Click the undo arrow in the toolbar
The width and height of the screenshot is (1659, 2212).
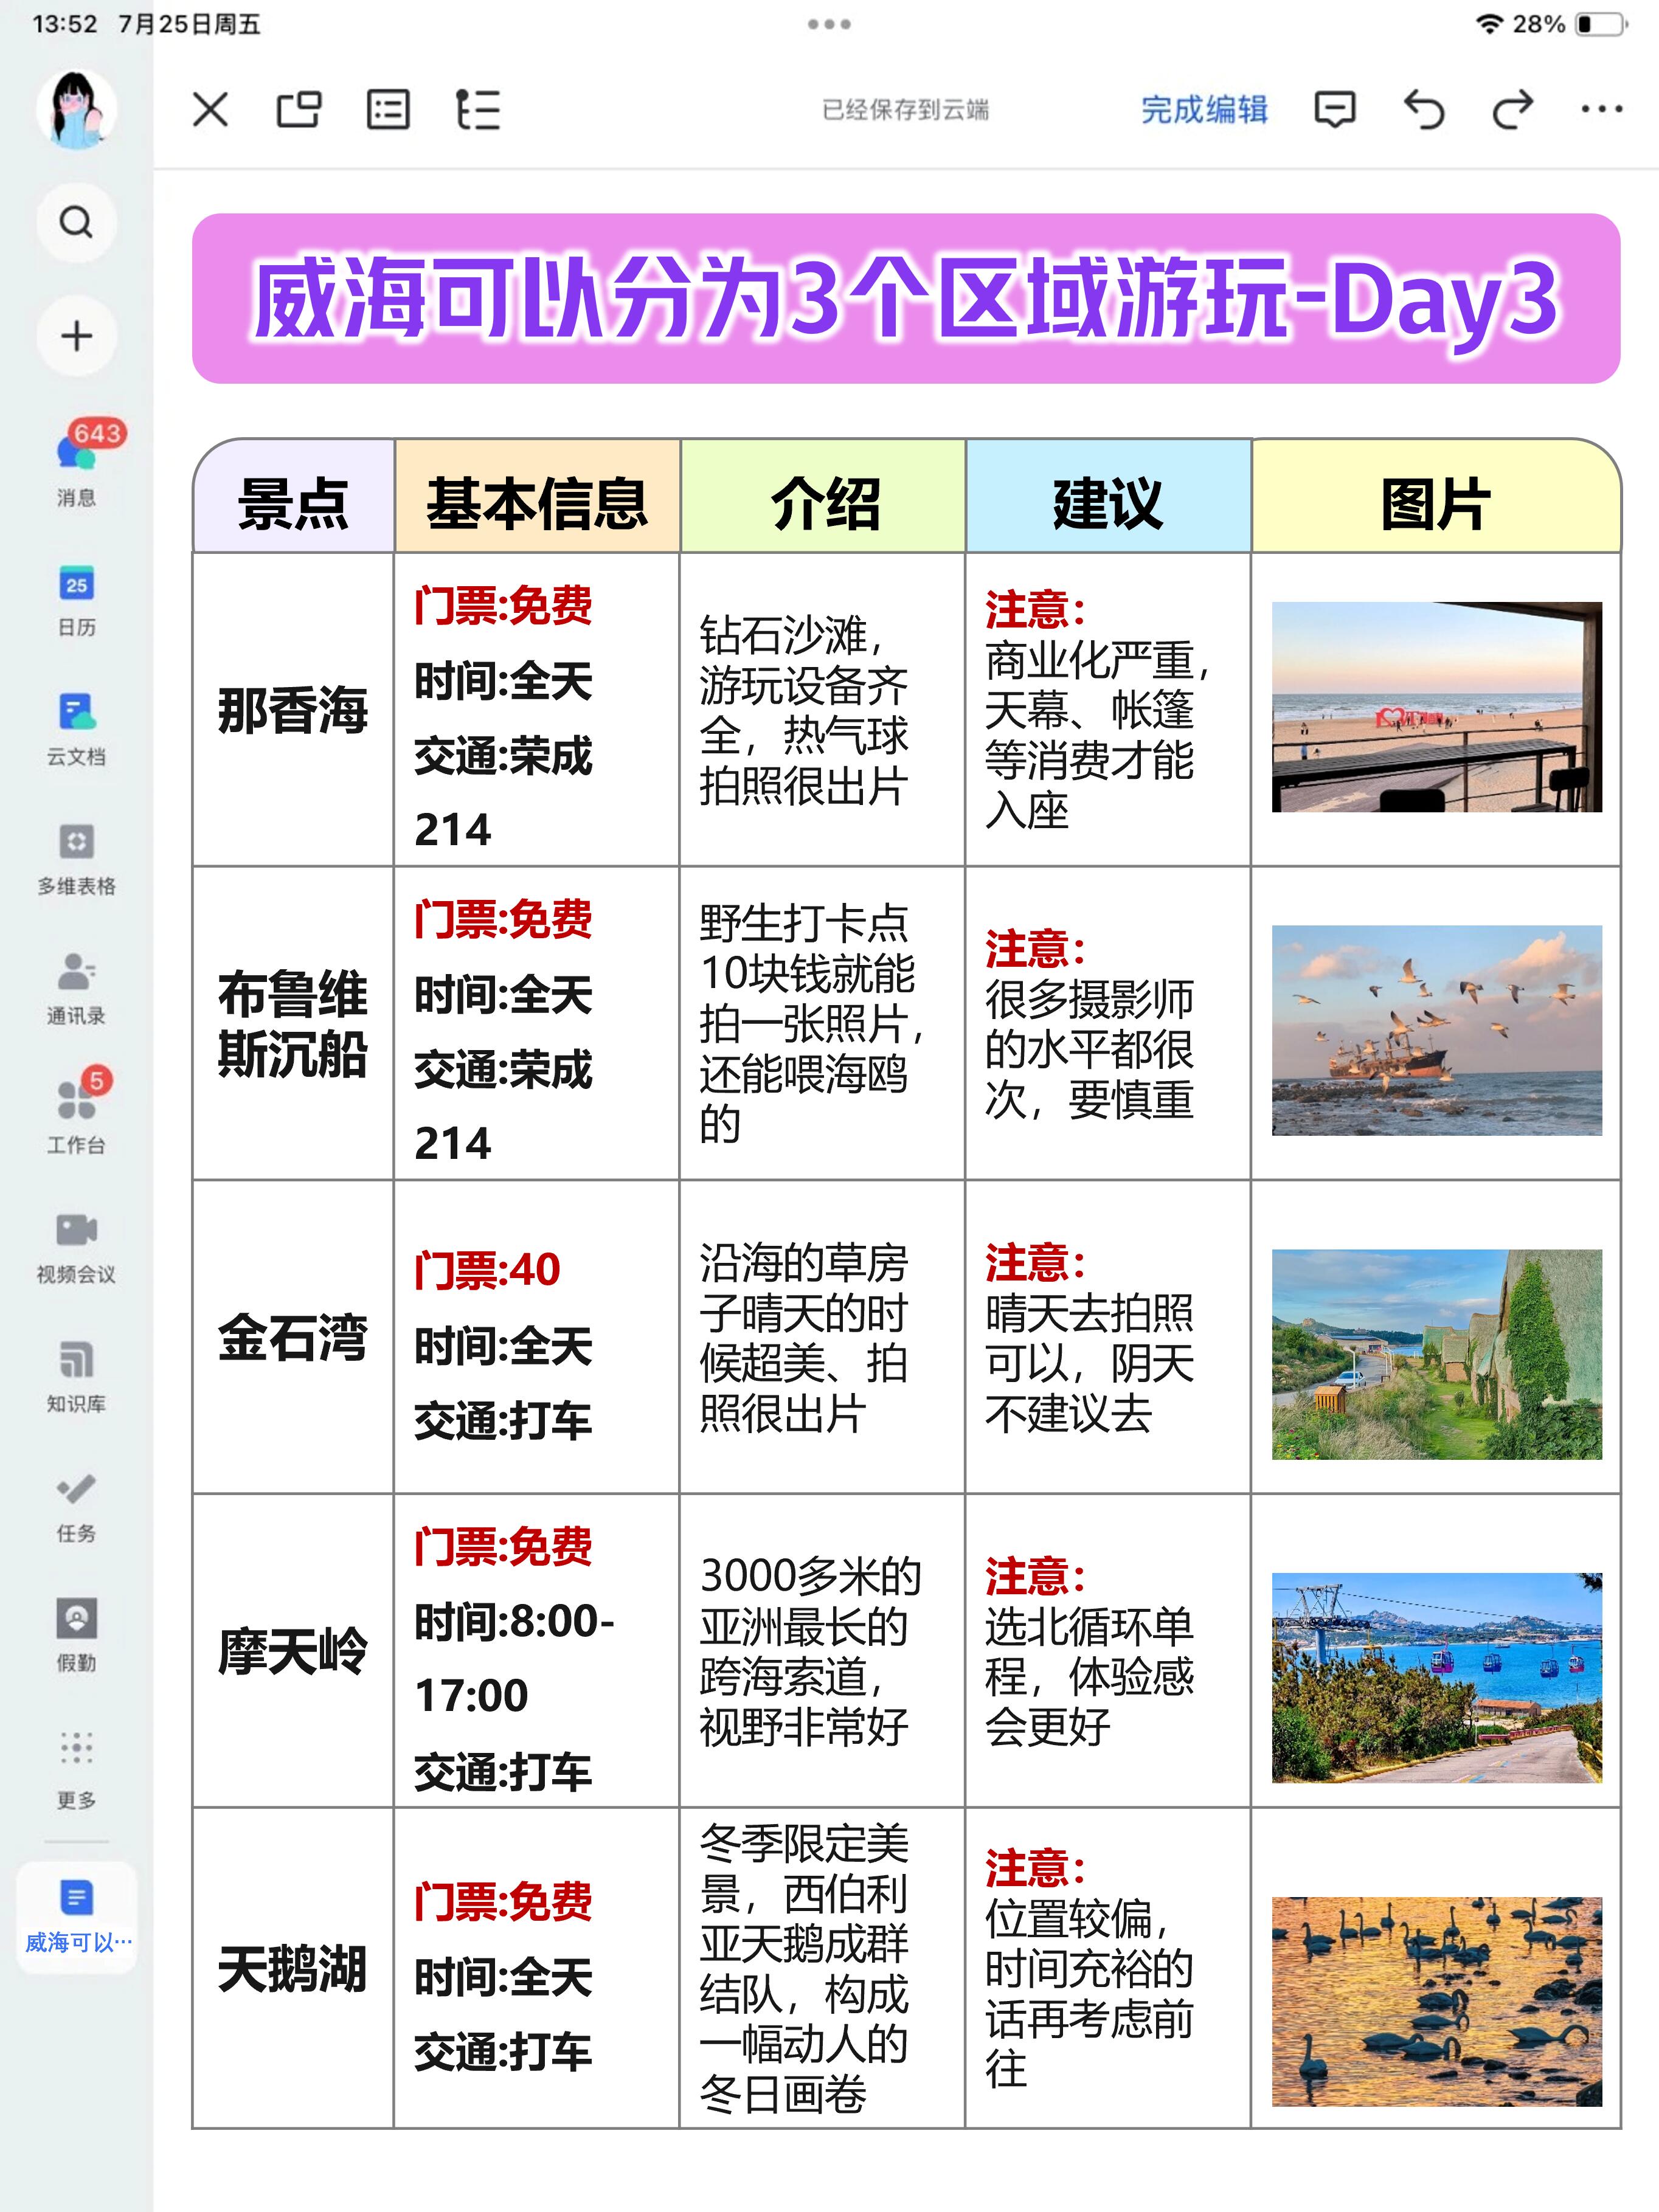1424,109
